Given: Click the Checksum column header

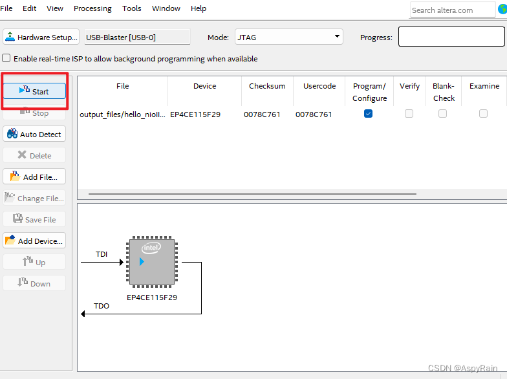Looking at the screenshot, I should tap(267, 92).
